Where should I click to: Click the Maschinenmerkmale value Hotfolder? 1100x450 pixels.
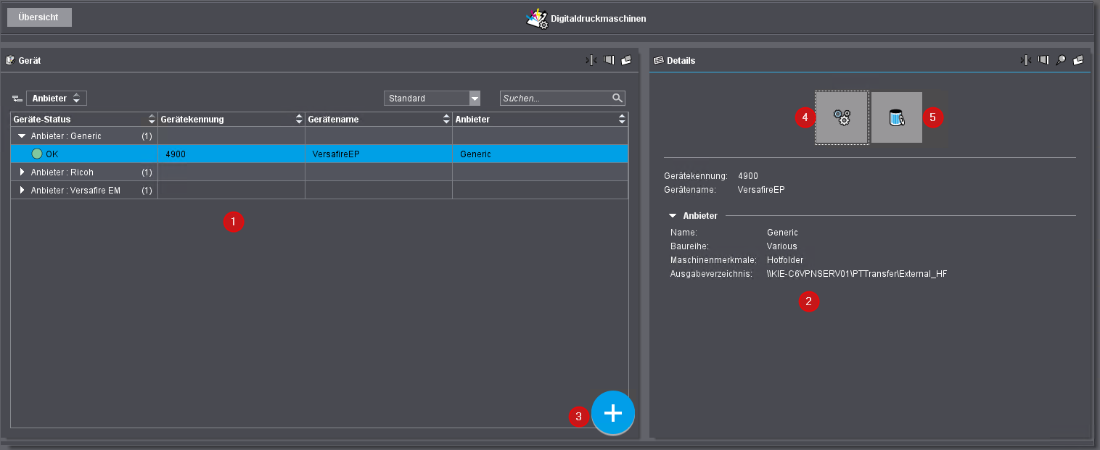pyautogui.click(x=784, y=259)
